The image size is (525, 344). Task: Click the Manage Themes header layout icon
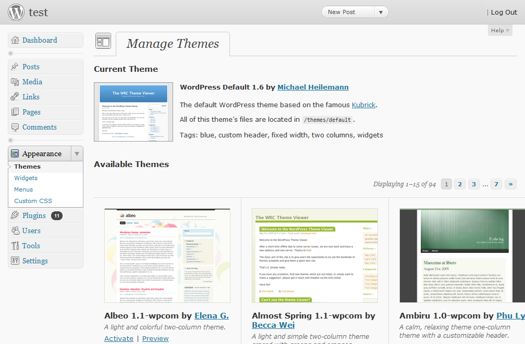[x=103, y=41]
